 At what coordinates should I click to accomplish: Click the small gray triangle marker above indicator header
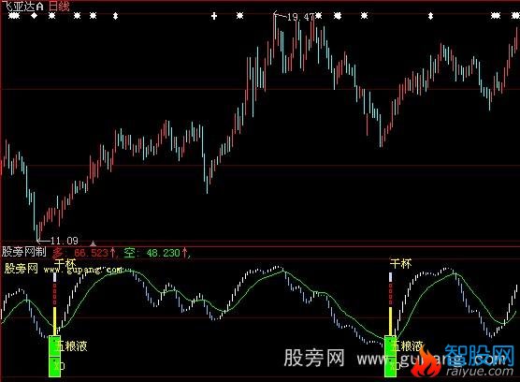94,244
